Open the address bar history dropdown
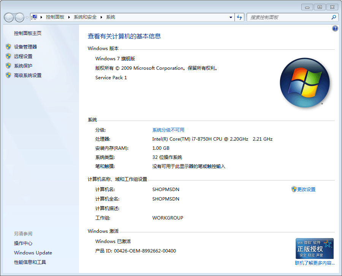The height and width of the screenshot is (276, 342). pos(231,17)
